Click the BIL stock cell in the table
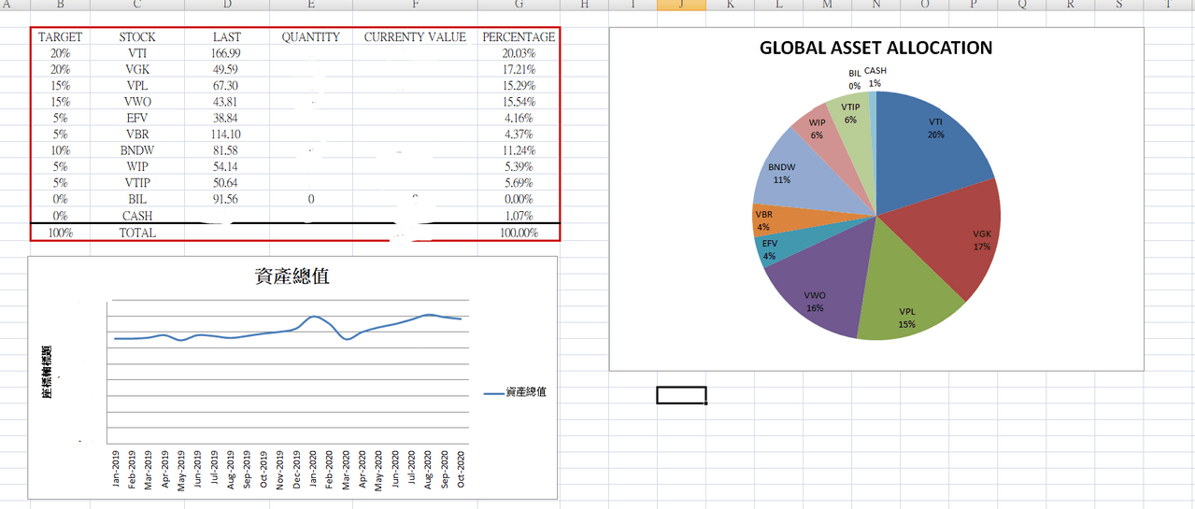1195x509 pixels. pos(137,199)
